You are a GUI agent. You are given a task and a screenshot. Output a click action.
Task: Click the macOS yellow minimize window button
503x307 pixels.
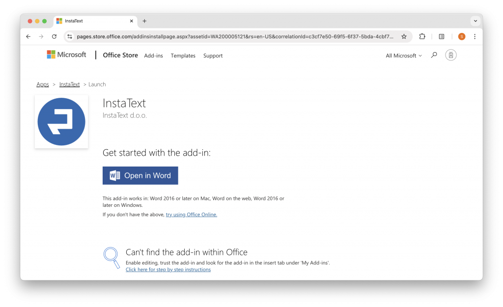[x=37, y=21]
